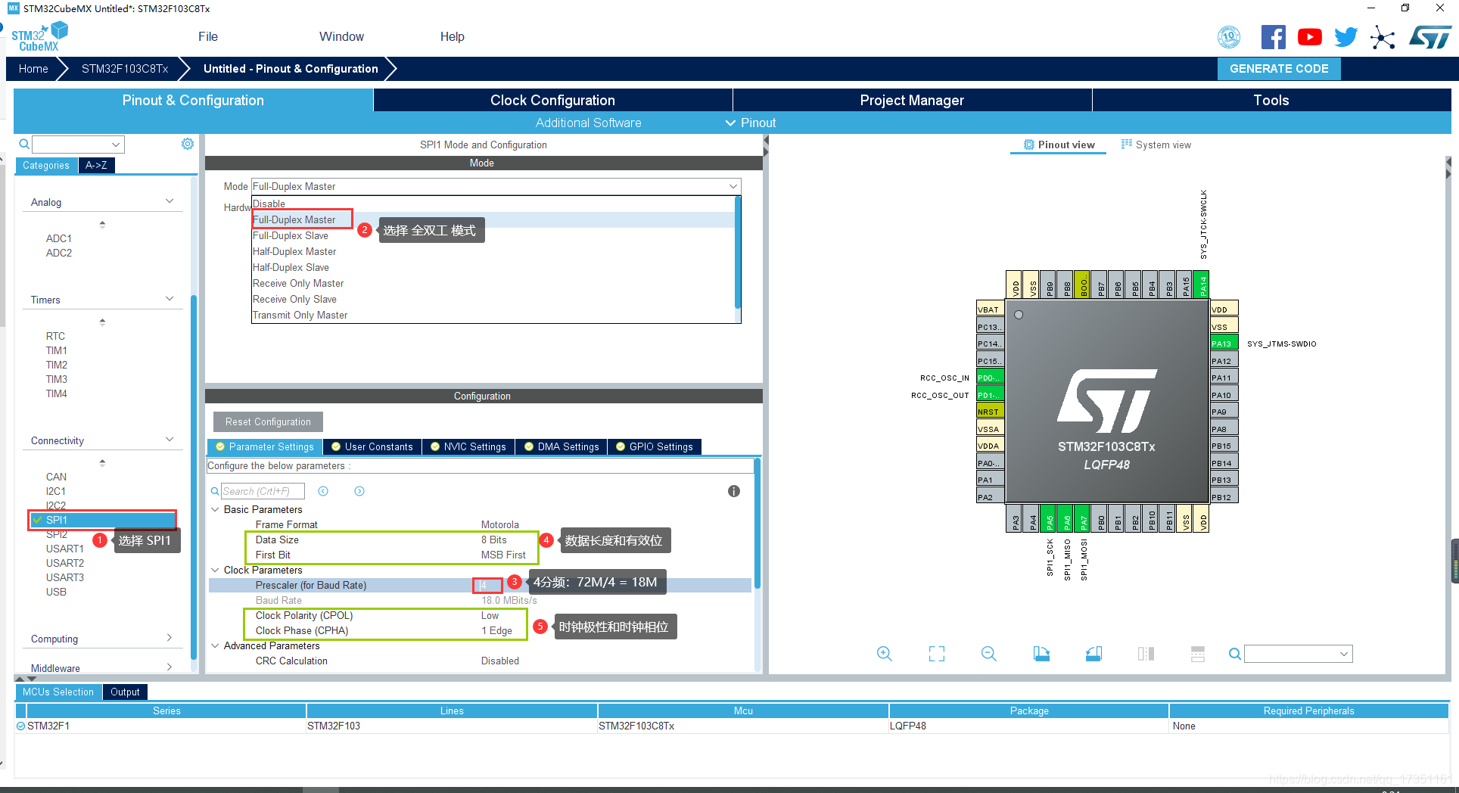1459x793 pixels.
Task: Zoom out of the pinout view
Action: click(988, 653)
